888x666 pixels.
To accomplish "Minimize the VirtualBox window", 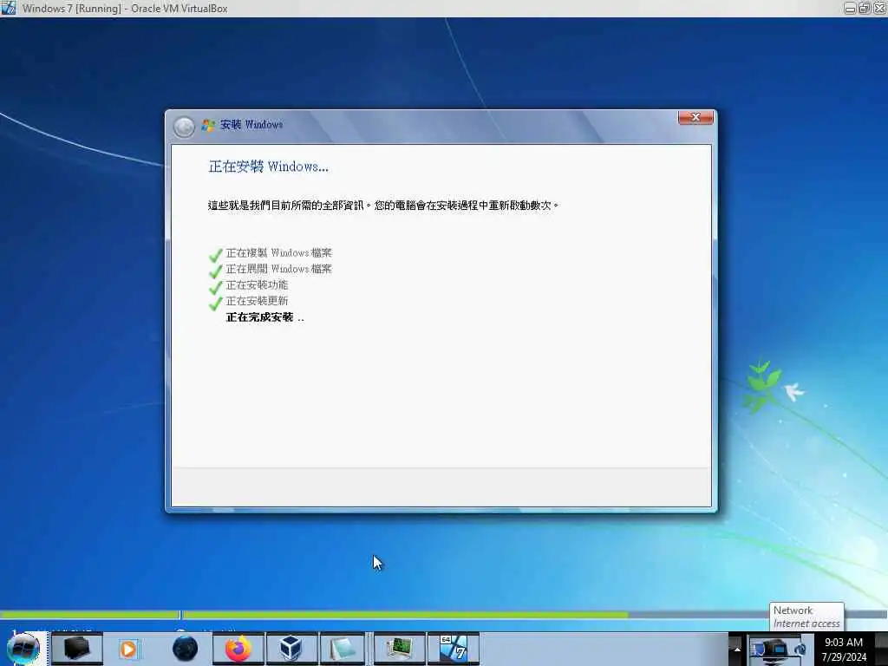I will coord(850,8).
